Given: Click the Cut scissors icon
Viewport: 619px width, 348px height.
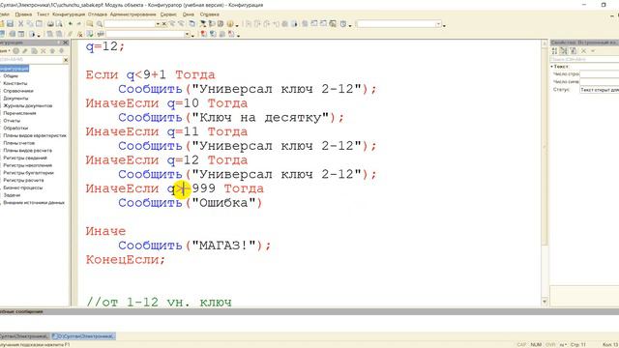Looking at the screenshot, I should click(x=21, y=23).
